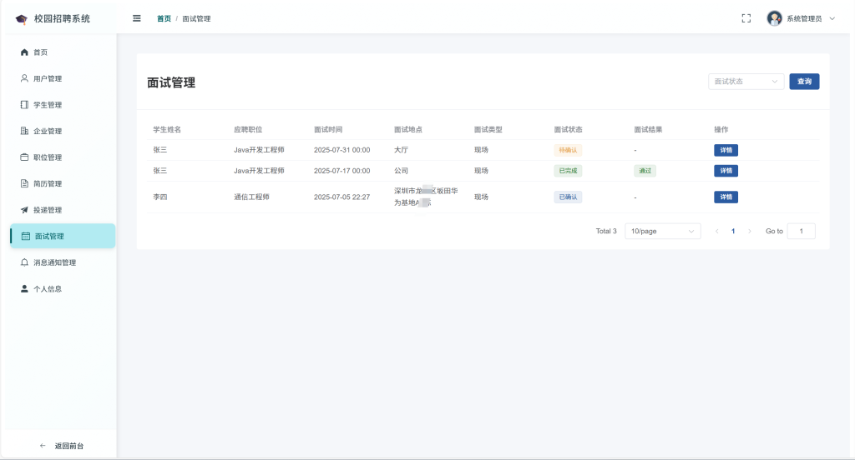The width and height of the screenshot is (855, 460).
Task: Click the 通过 result tag
Action: coord(645,171)
